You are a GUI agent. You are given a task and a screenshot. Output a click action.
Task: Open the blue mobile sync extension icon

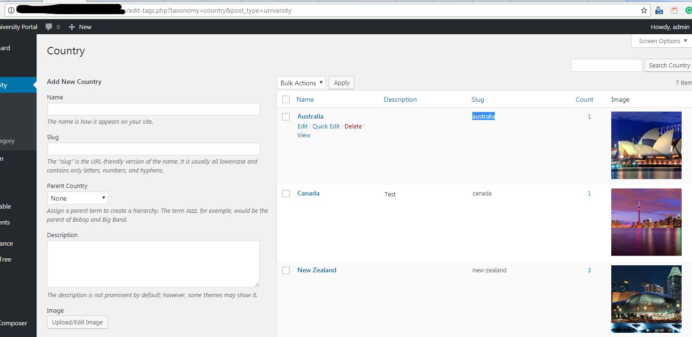pos(659,9)
